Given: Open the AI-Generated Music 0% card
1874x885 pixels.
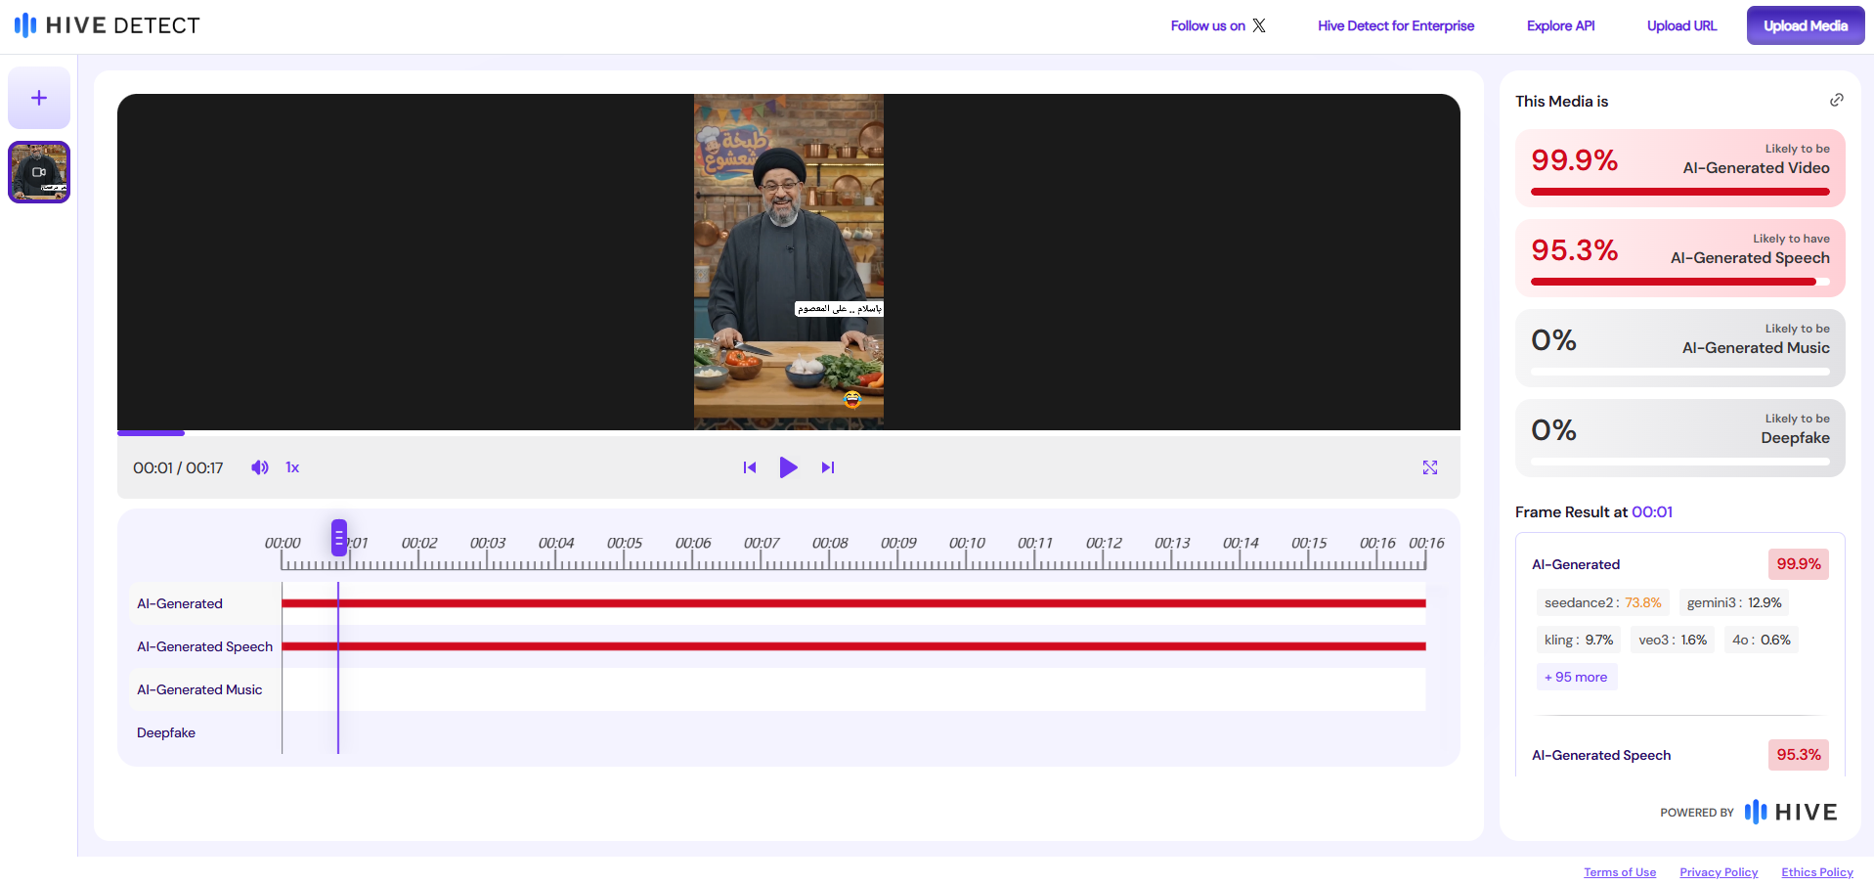Looking at the screenshot, I should [x=1679, y=347].
